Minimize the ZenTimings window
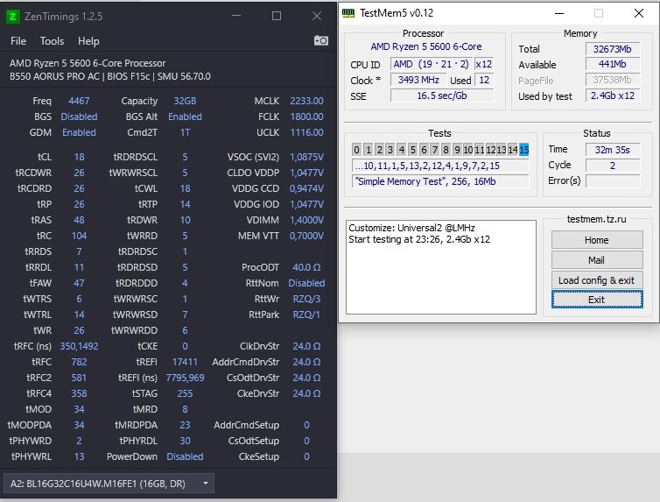The width and height of the screenshot is (660, 502). click(x=236, y=16)
